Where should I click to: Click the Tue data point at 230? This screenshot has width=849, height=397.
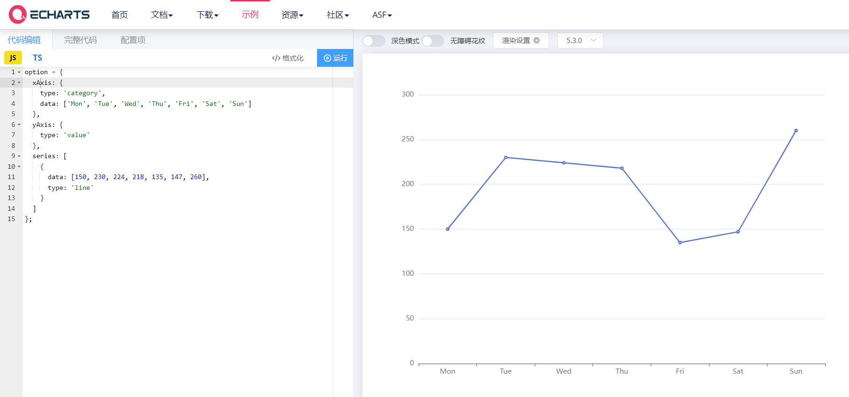click(506, 158)
